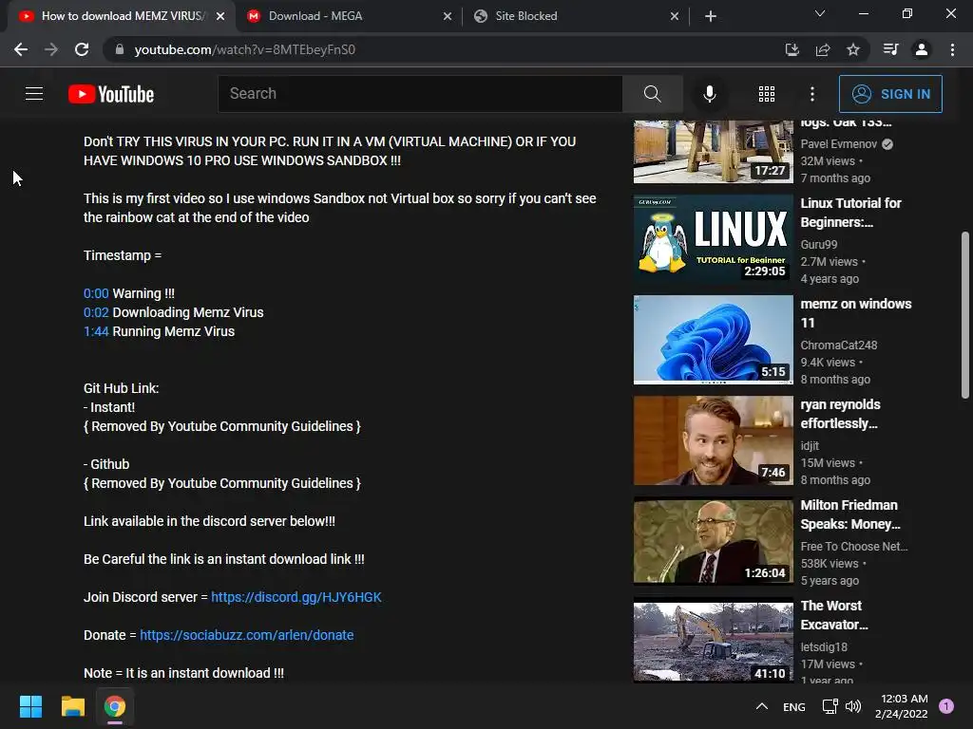Activate voice search microphone
Image resolution: width=973 pixels, height=729 pixels.
point(709,94)
